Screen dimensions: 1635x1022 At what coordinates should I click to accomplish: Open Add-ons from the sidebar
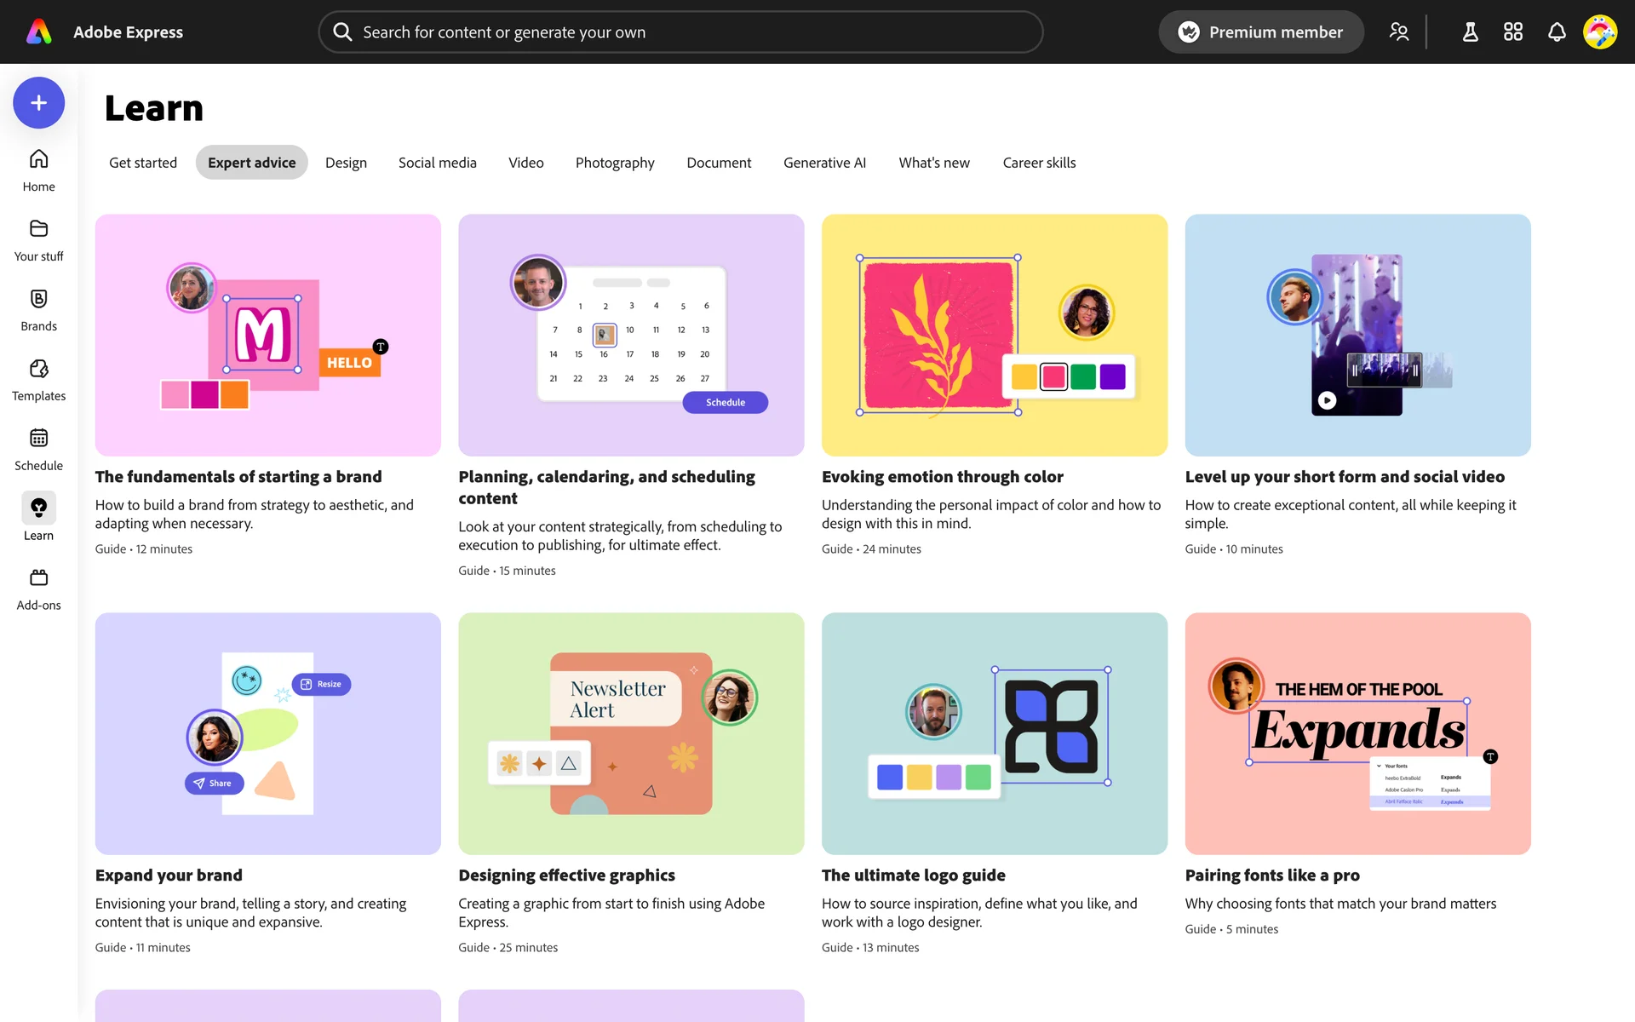(x=38, y=579)
